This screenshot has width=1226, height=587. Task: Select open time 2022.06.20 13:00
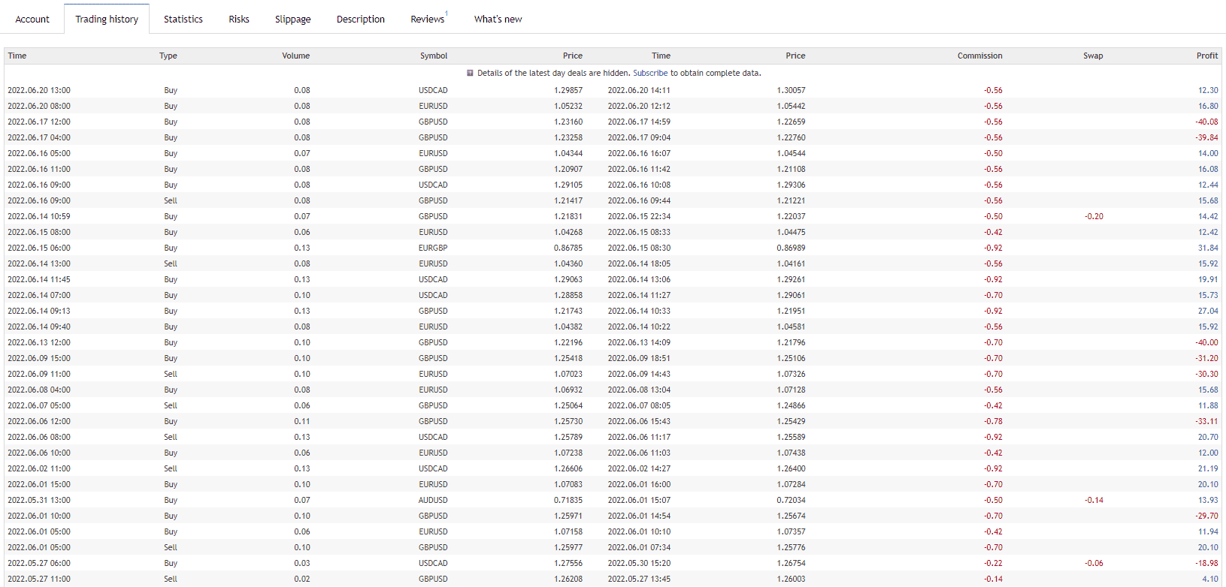39,90
